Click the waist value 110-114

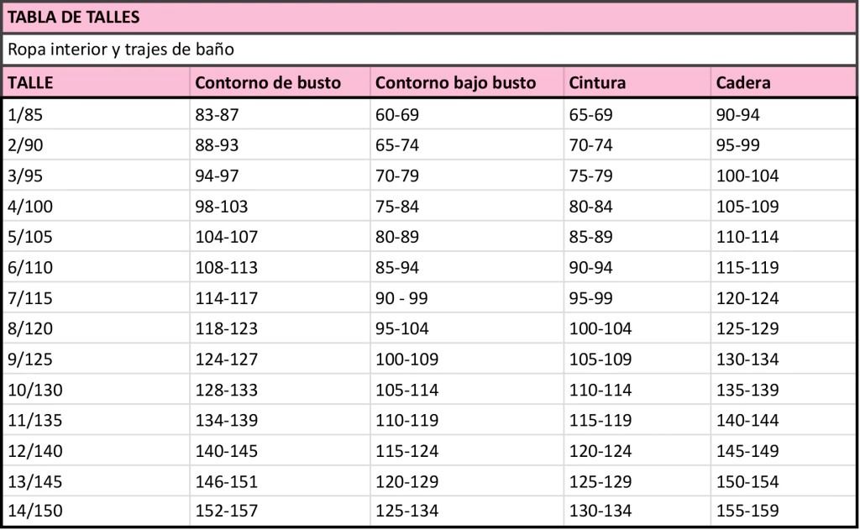pyautogui.click(x=600, y=390)
